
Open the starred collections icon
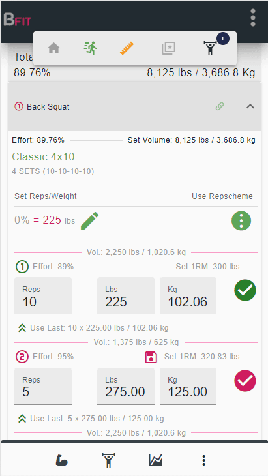[168, 48]
